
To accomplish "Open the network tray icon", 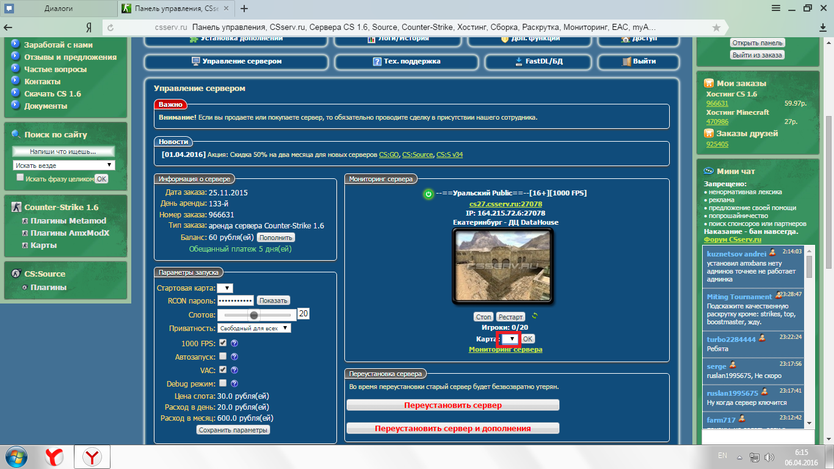I will 755,457.
